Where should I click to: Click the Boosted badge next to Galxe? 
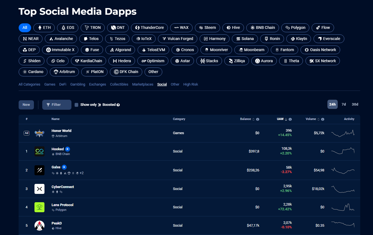coord(64,167)
